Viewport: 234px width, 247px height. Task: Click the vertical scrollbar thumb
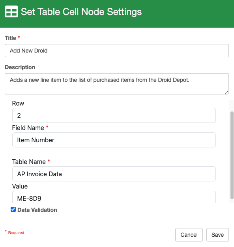[x=232, y=155]
